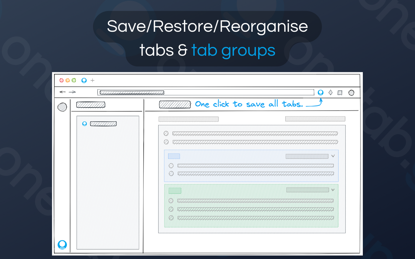
Task: Open first tab link in blue group
Action: tap(255, 165)
